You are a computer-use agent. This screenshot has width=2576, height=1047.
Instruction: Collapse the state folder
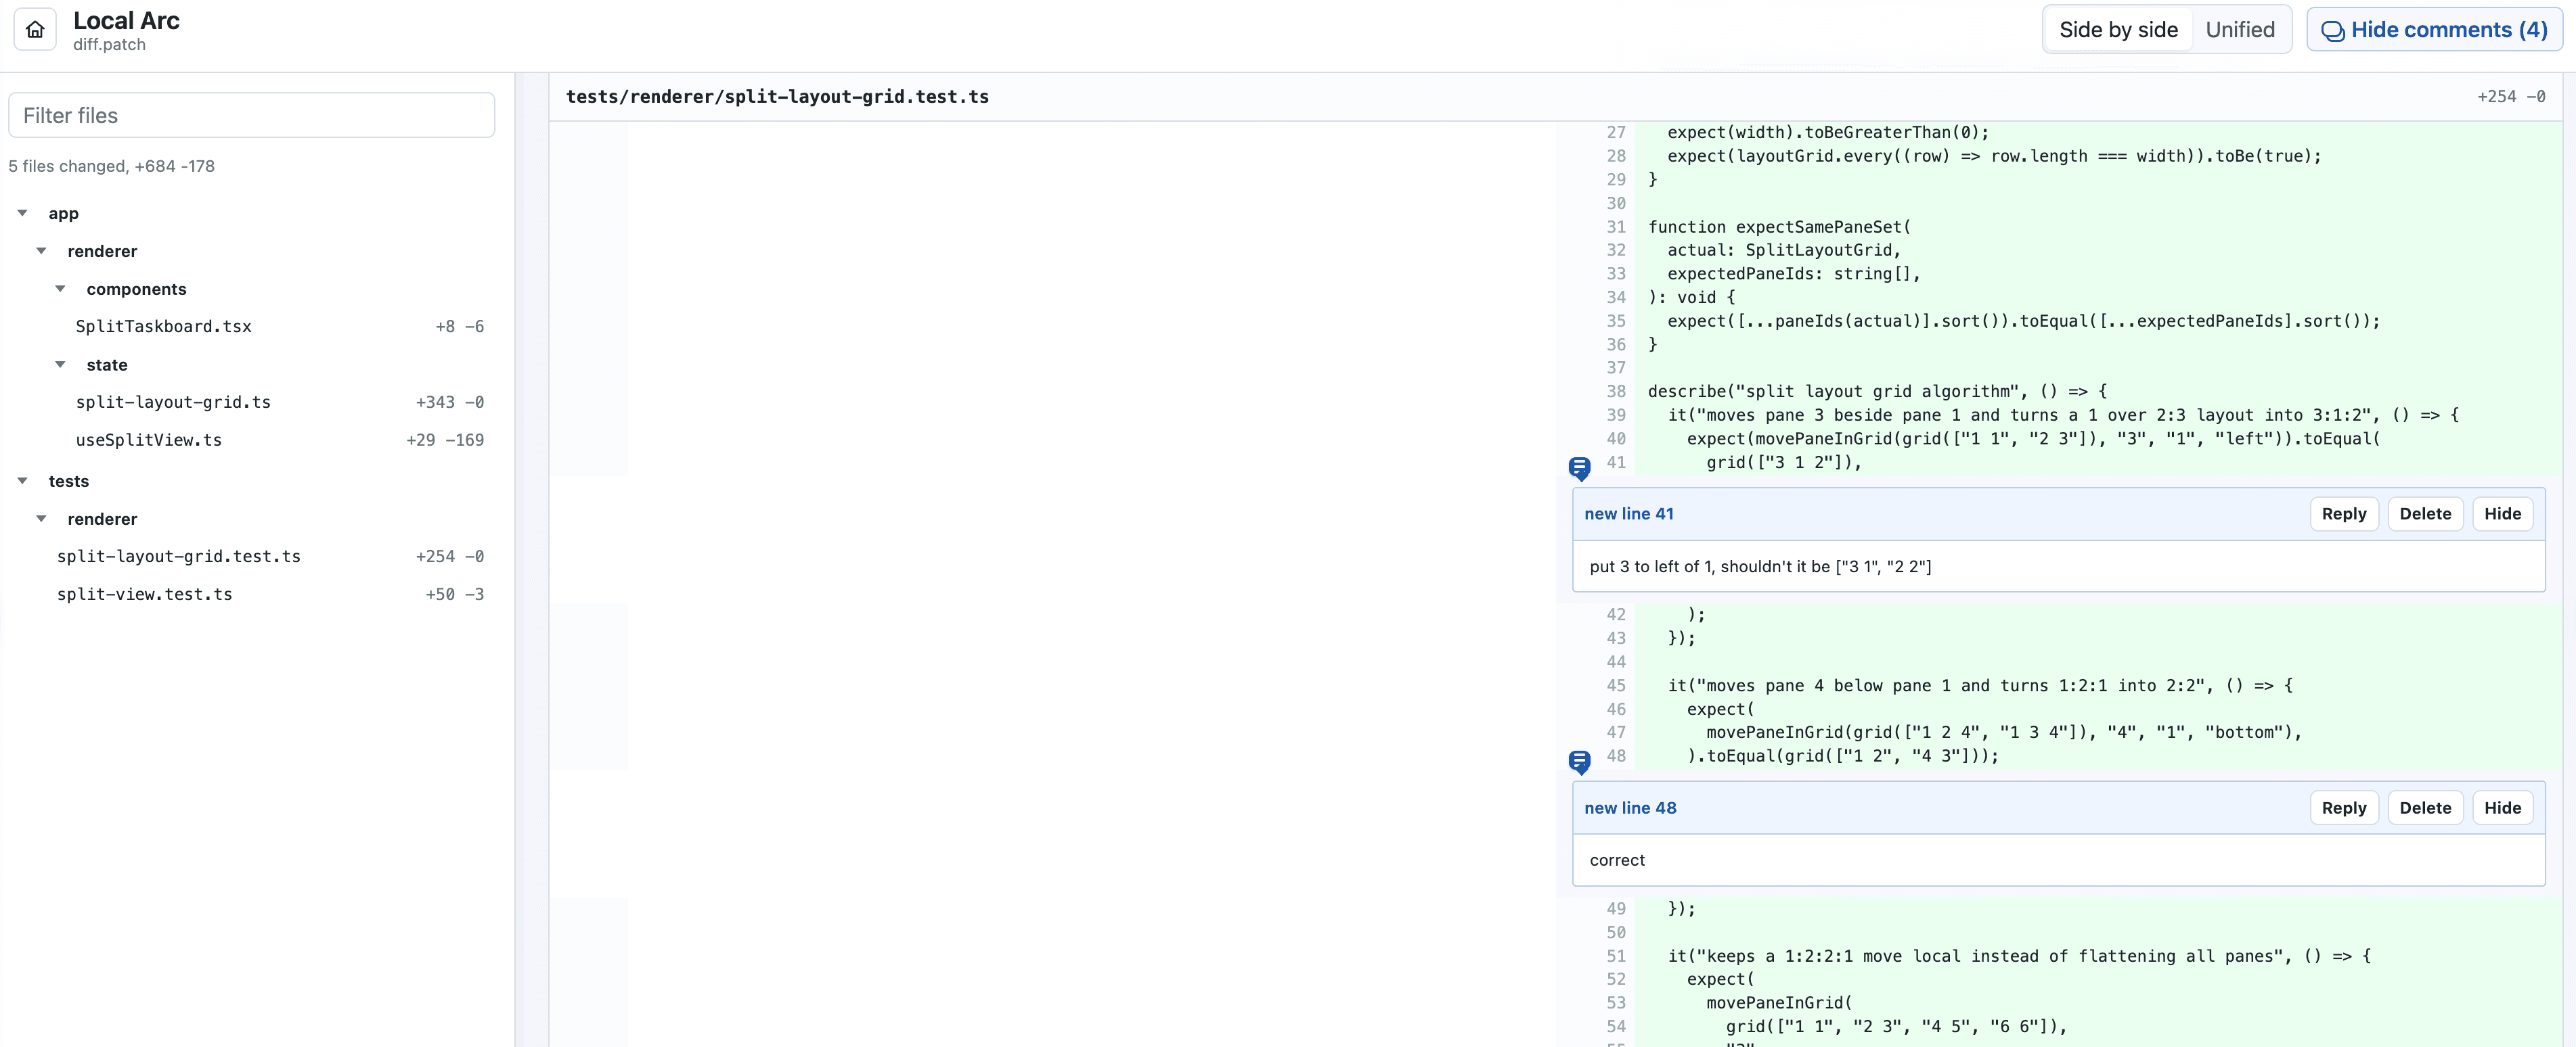(x=60, y=365)
